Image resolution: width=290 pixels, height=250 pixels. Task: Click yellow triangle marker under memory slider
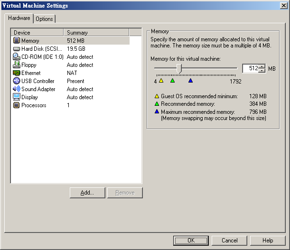[x=161, y=81]
